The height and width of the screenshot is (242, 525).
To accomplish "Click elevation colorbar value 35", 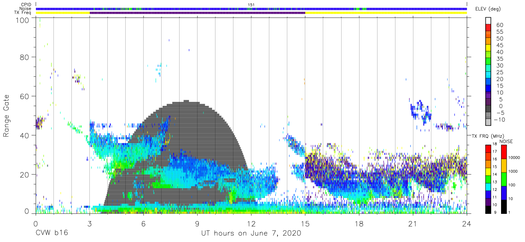I will pyautogui.click(x=499, y=59).
